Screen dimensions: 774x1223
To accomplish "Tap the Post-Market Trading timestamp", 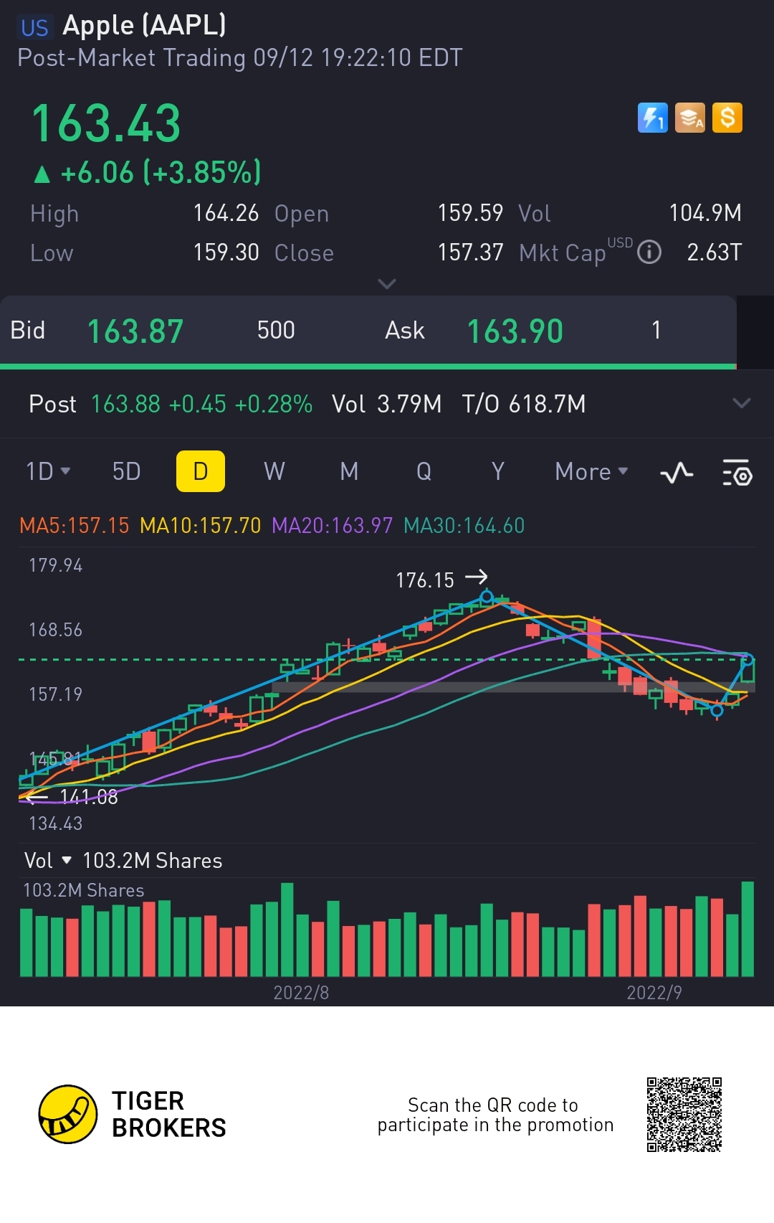I will pyautogui.click(x=240, y=58).
